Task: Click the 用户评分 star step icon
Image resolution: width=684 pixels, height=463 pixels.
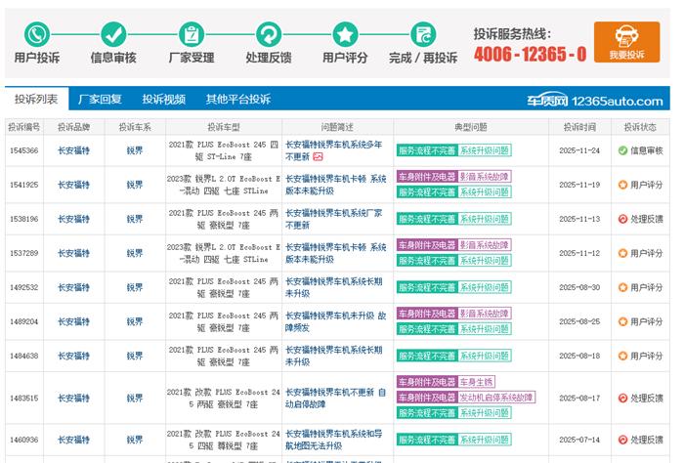Action: tap(345, 34)
